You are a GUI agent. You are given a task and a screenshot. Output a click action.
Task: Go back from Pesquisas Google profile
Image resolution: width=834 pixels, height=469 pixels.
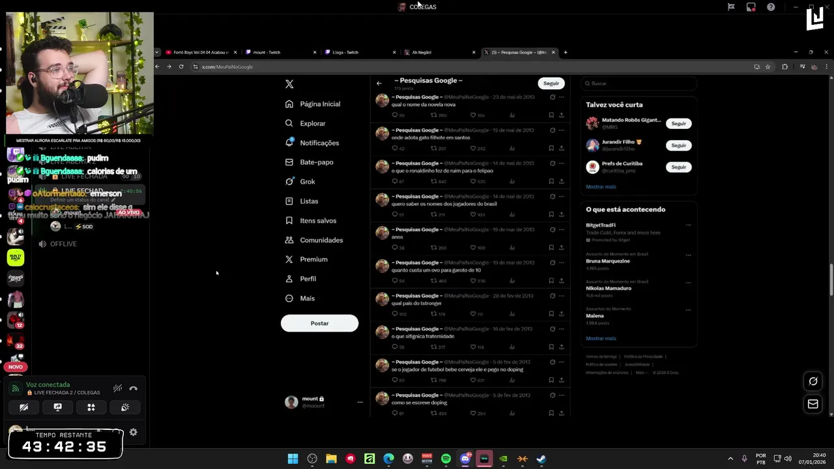[379, 83]
